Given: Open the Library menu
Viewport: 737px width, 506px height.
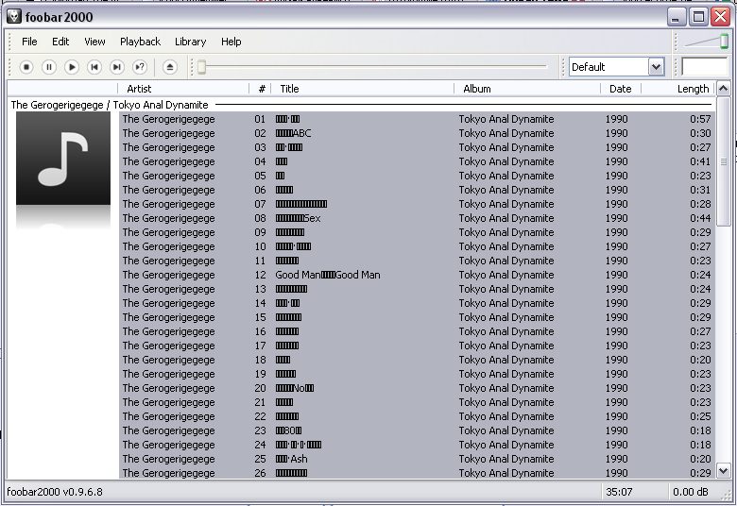Looking at the screenshot, I should coord(190,42).
